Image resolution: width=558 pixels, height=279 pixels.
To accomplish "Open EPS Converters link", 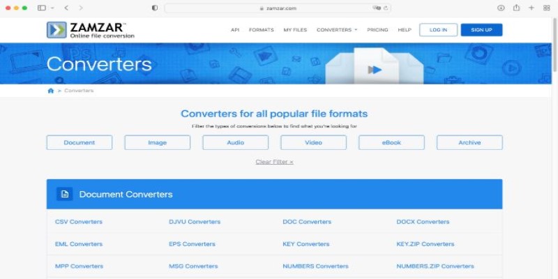I will (193, 244).
